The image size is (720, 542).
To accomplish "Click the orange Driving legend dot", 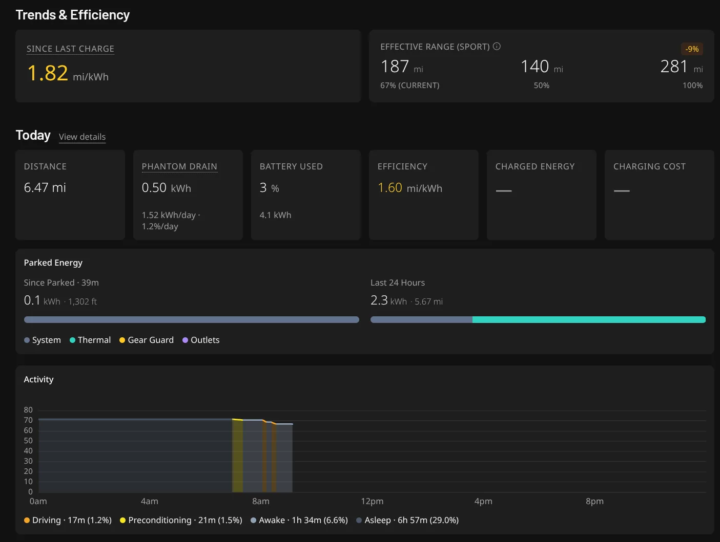I will click(27, 521).
